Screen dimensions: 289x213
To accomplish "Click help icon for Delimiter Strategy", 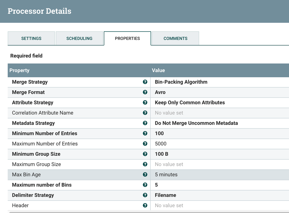I will [145, 195].
